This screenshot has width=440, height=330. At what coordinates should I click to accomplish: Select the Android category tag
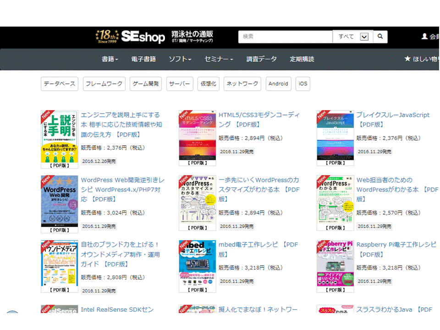(278, 83)
